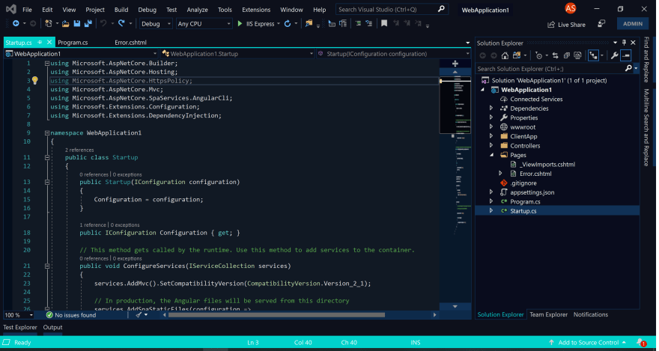
Task: Click Collapse All icon in Solution Explorer
Action: [x=567, y=55]
